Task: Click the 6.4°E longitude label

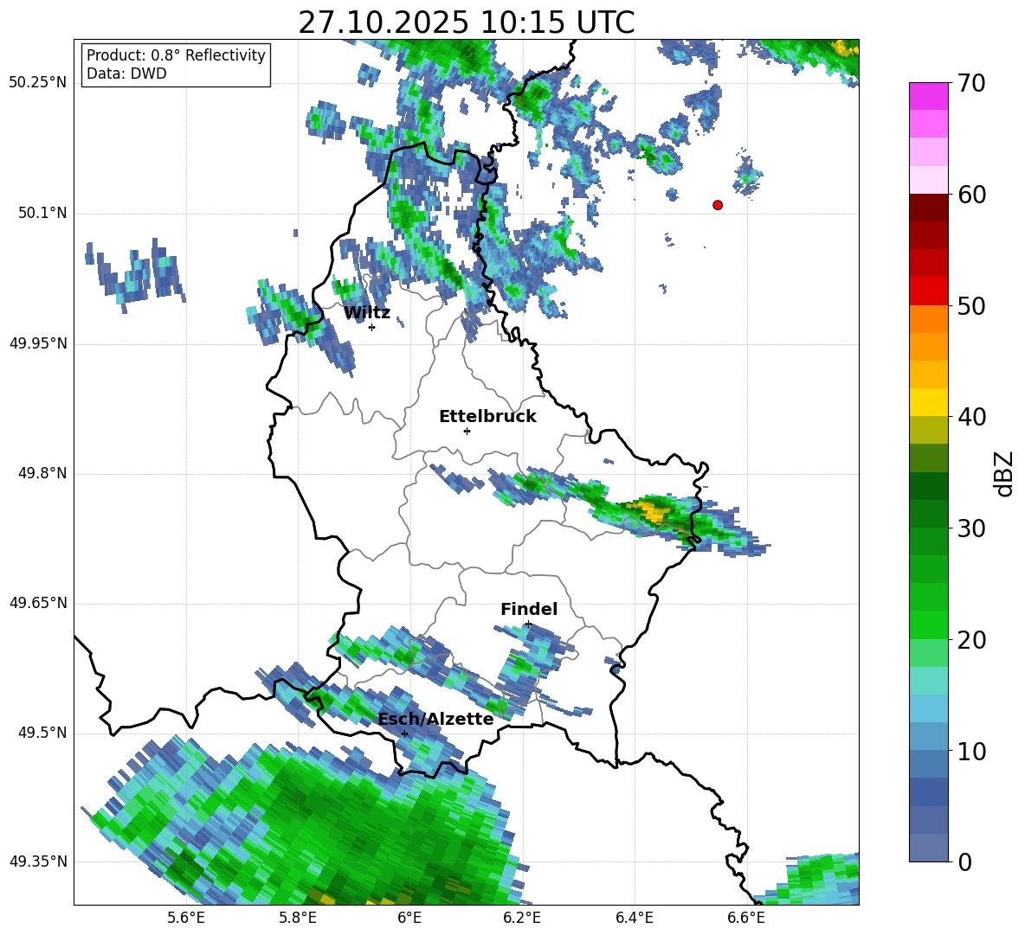Action: click(x=634, y=919)
